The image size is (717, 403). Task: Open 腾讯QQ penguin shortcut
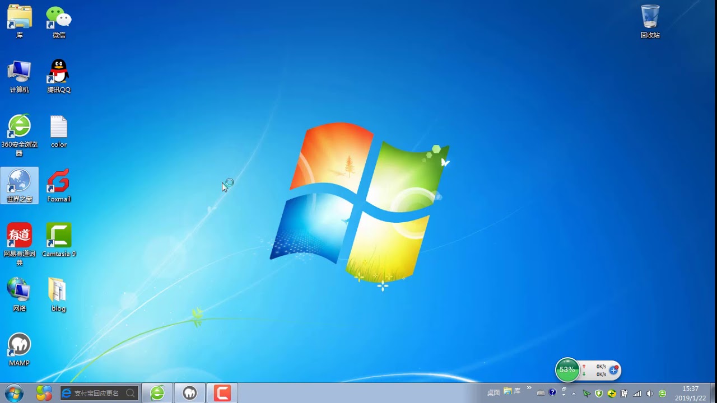point(59,76)
